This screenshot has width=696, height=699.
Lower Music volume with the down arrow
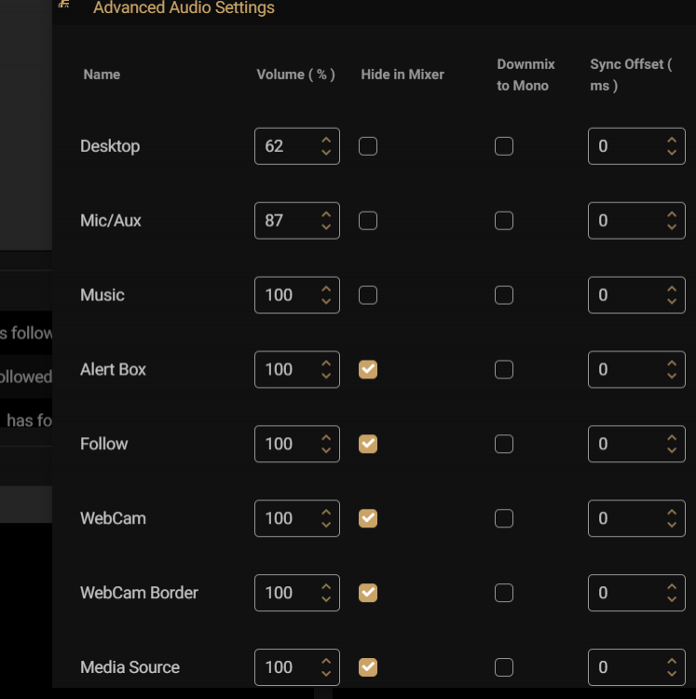tap(326, 301)
